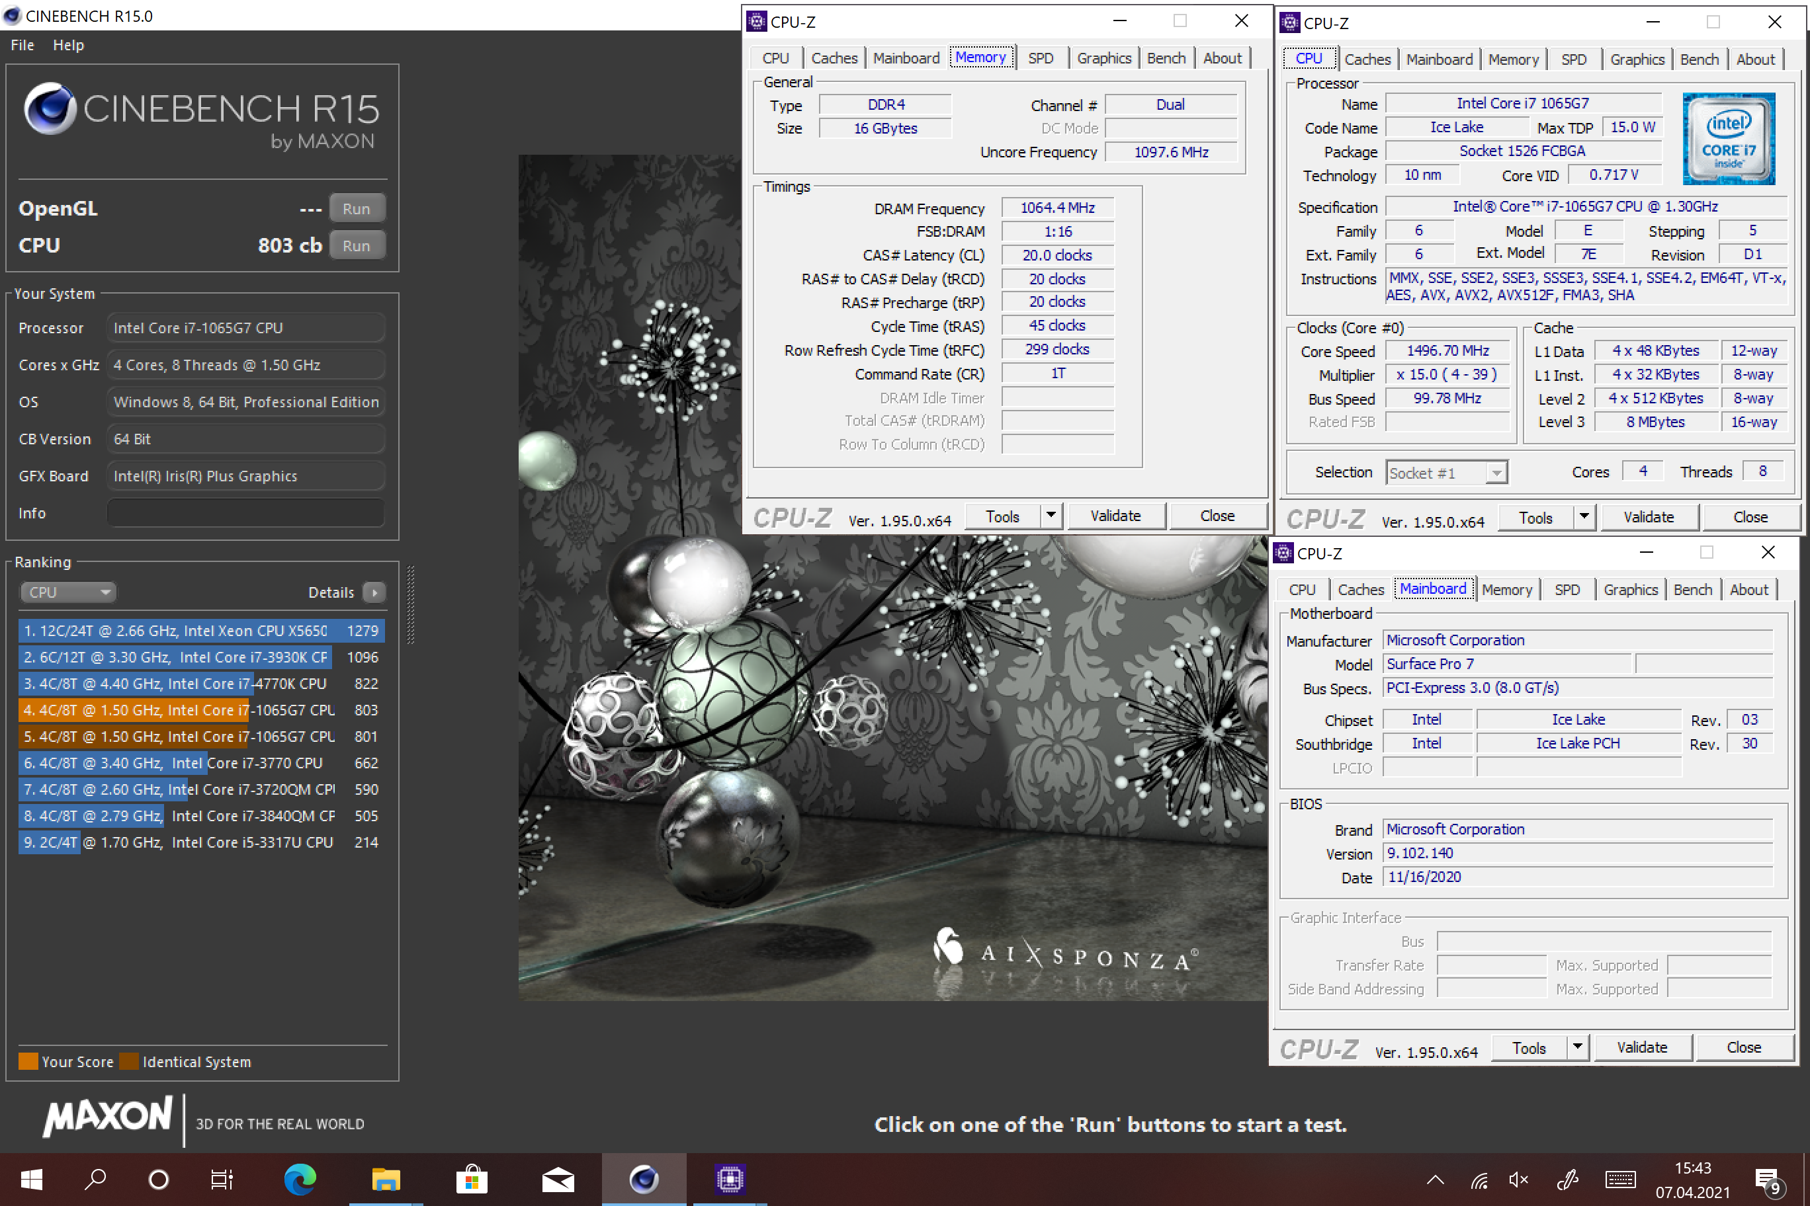
Task: Select ranking row i7-3770 662
Action: coord(201,763)
